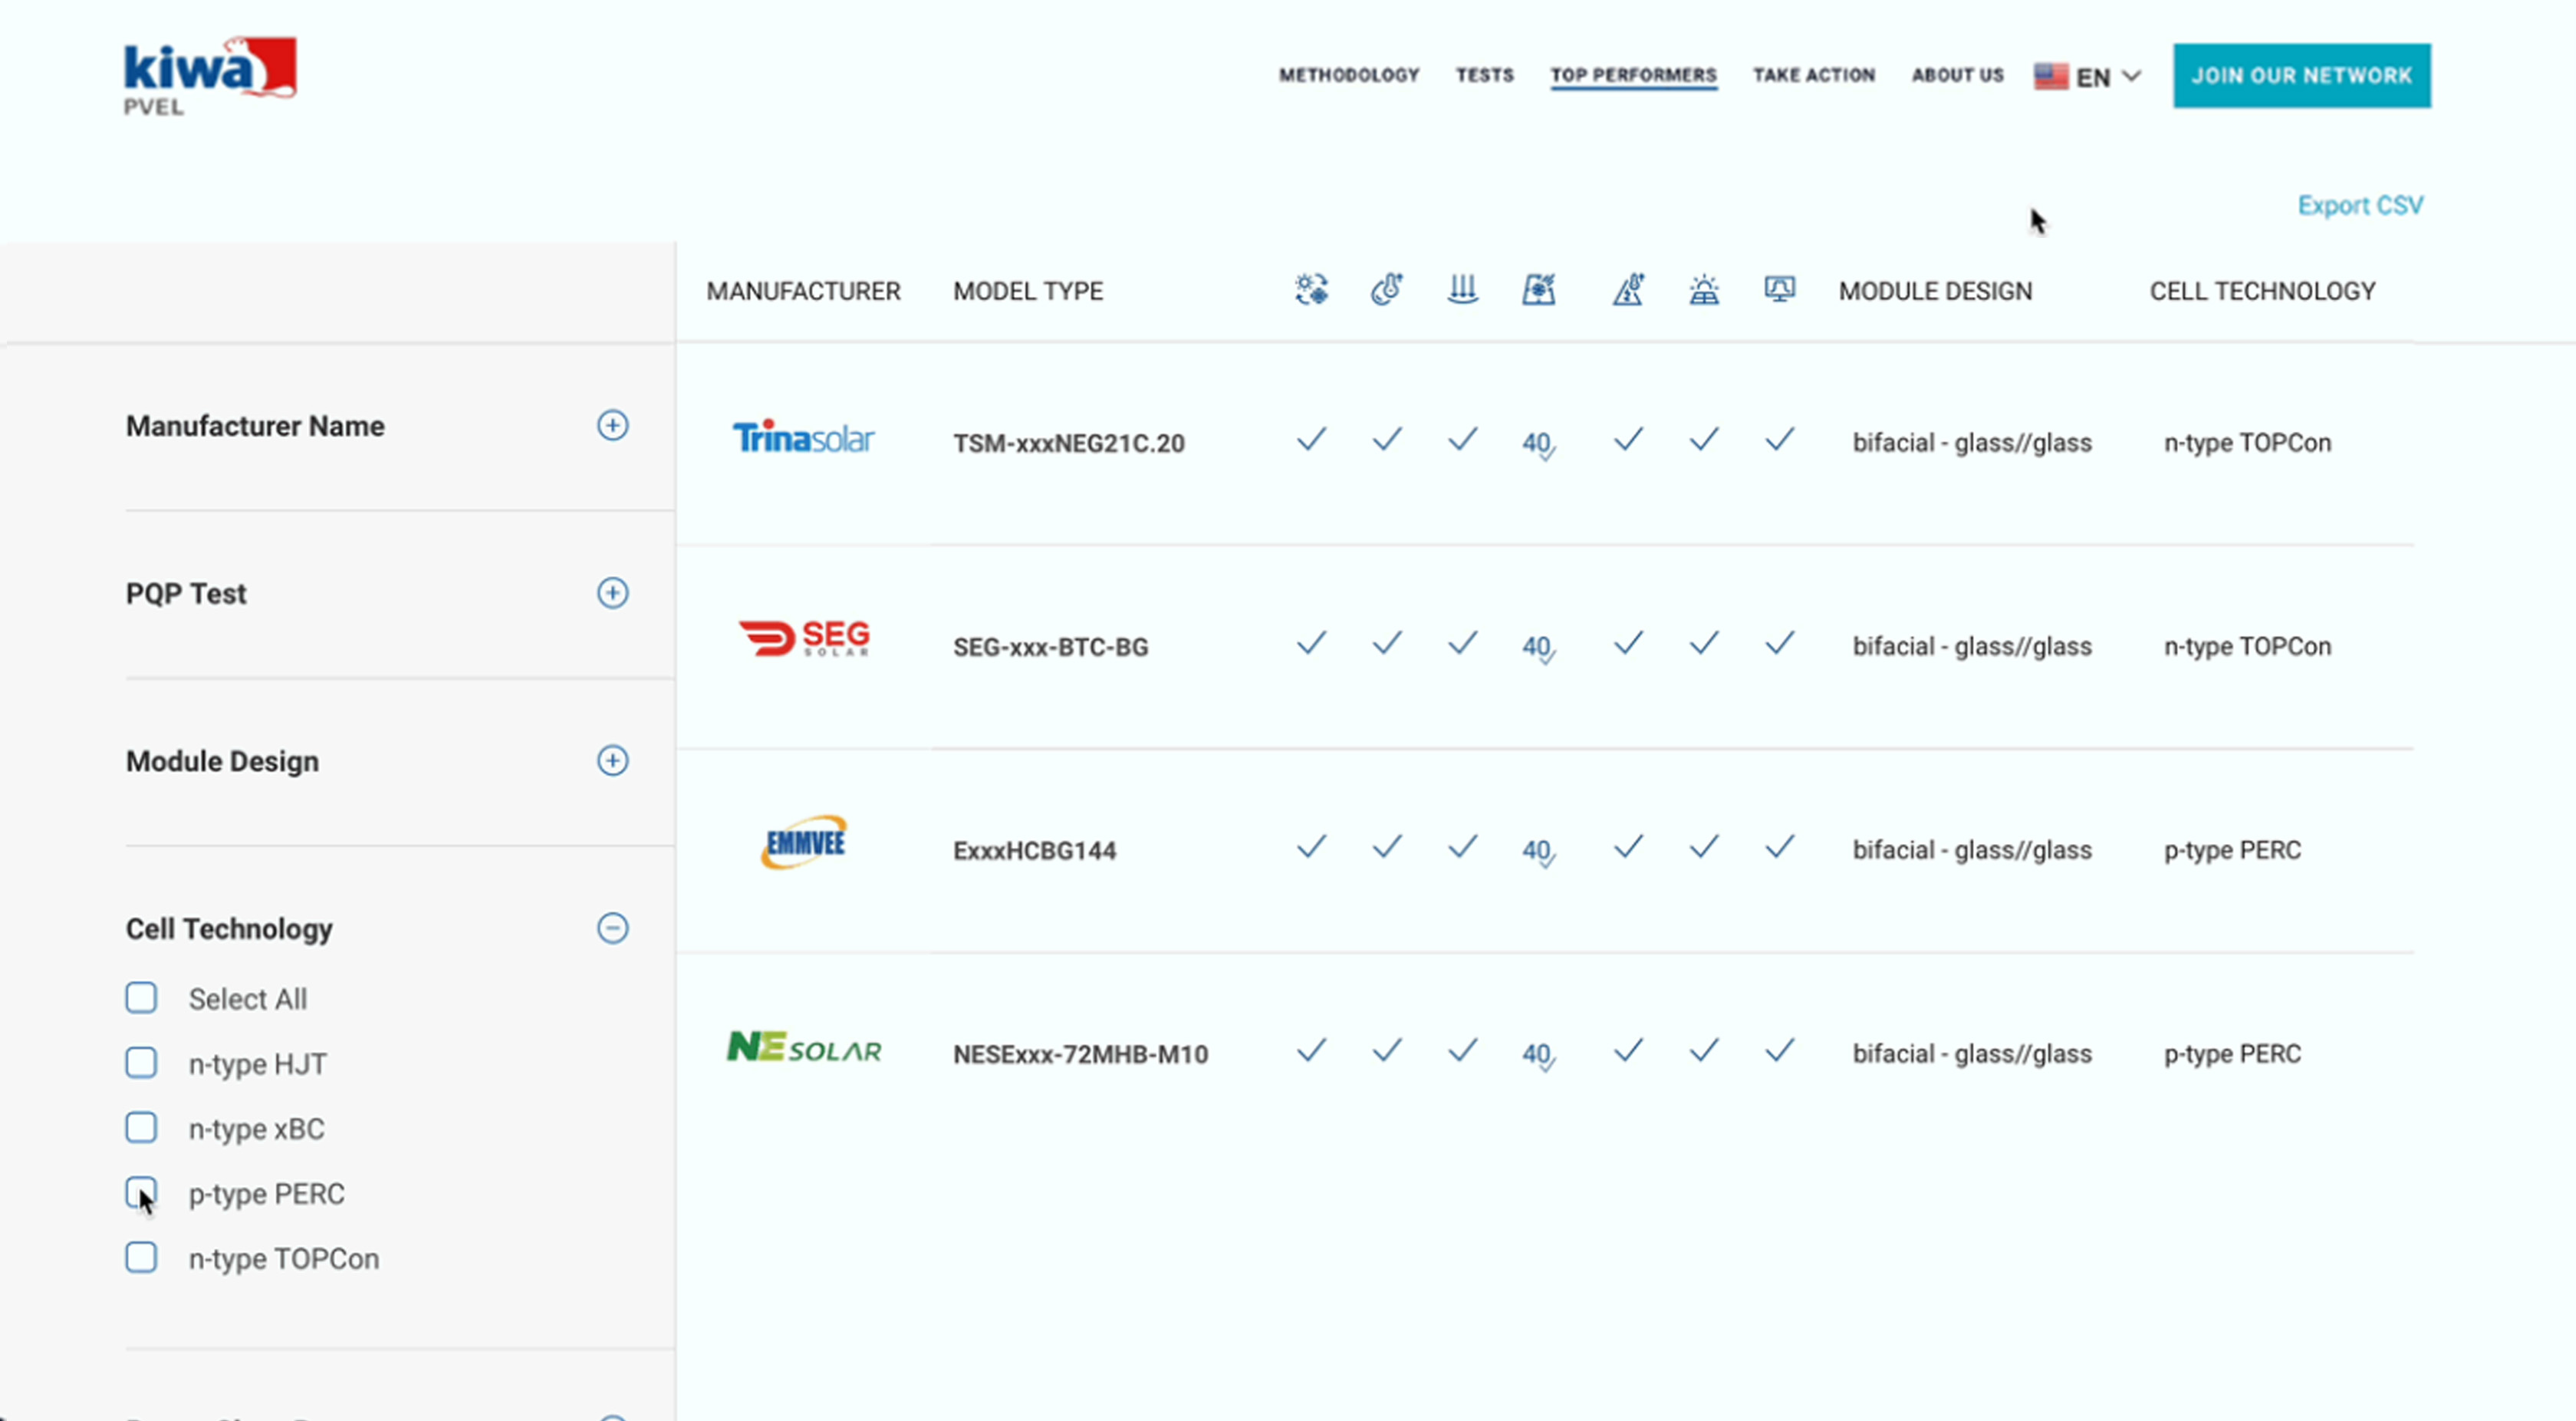The height and width of the screenshot is (1421, 2576).
Task: Click the Trinasolar manufacturer logo
Action: click(x=803, y=438)
